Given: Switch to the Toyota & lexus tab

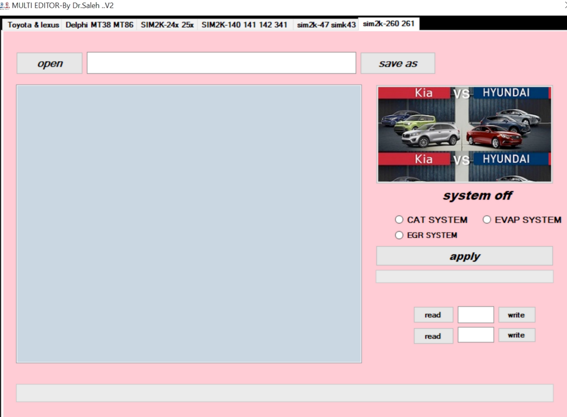Looking at the screenshot, I should pyautogui.click(x=32, y=24).
